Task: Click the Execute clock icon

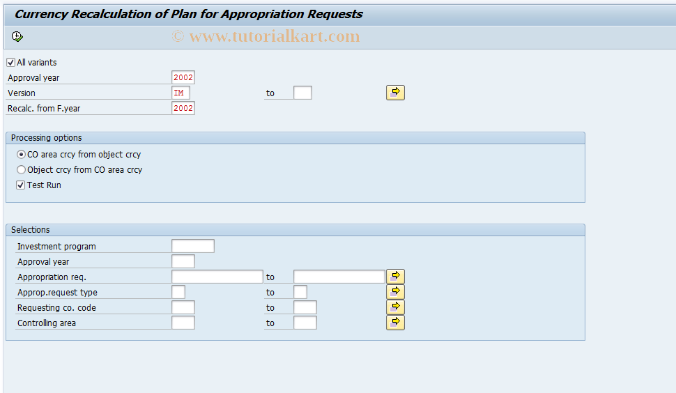Action: 17,37
